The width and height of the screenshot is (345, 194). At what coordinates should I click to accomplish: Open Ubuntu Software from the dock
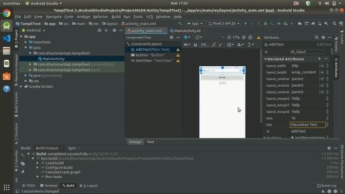[x=6, y=77]
